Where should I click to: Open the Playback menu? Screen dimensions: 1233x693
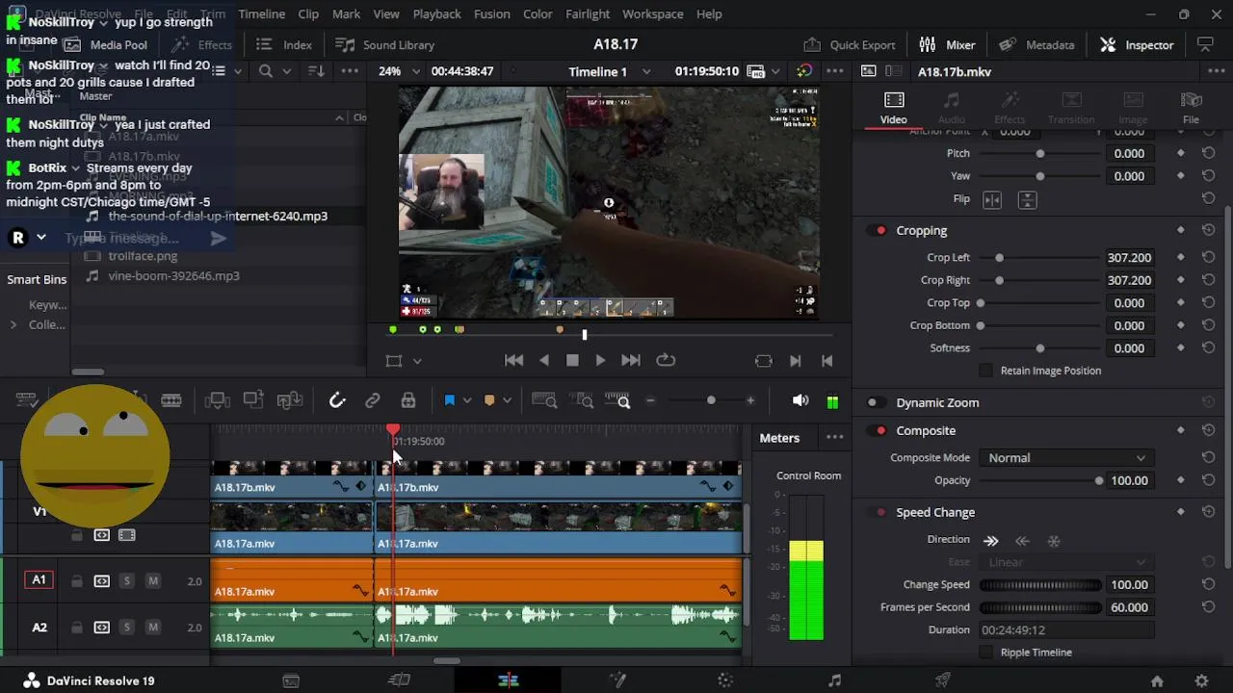pos(436,13)
